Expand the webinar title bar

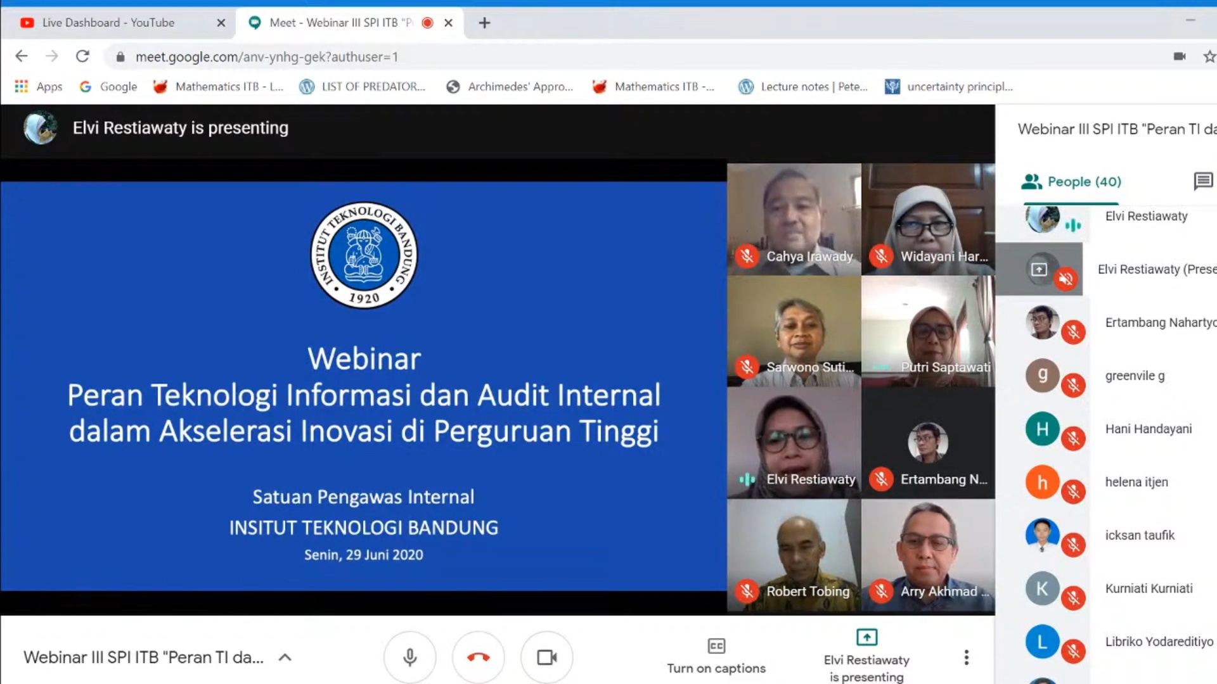point(283,657)
